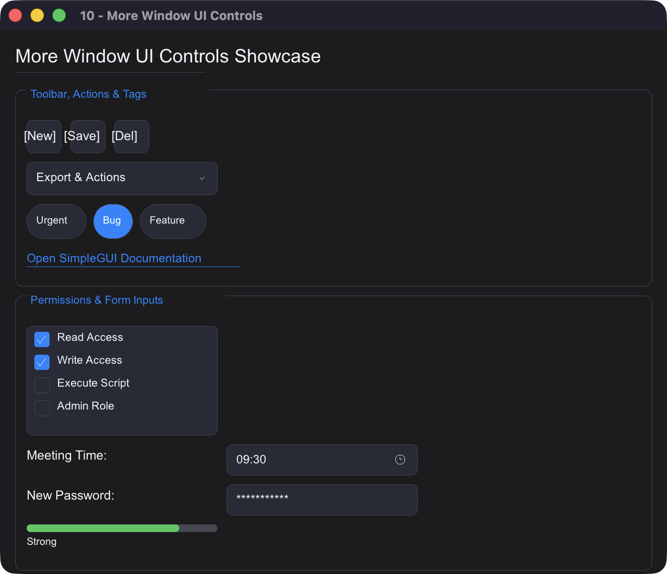Open the Export & Actions dropdown
This screenshot has width=667, height=574.
point(122,178)
